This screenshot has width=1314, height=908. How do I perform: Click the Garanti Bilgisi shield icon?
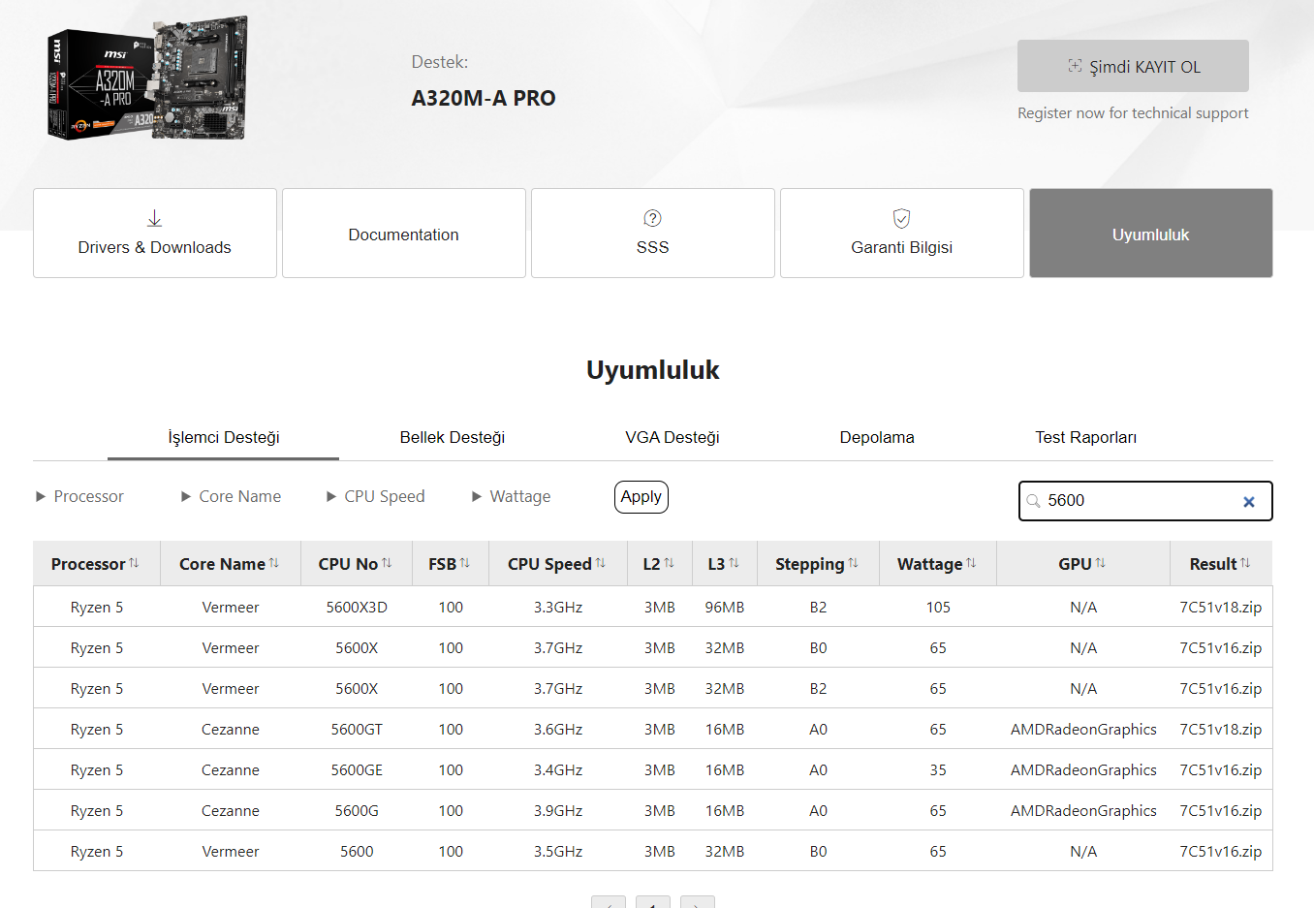pos(901,218)
